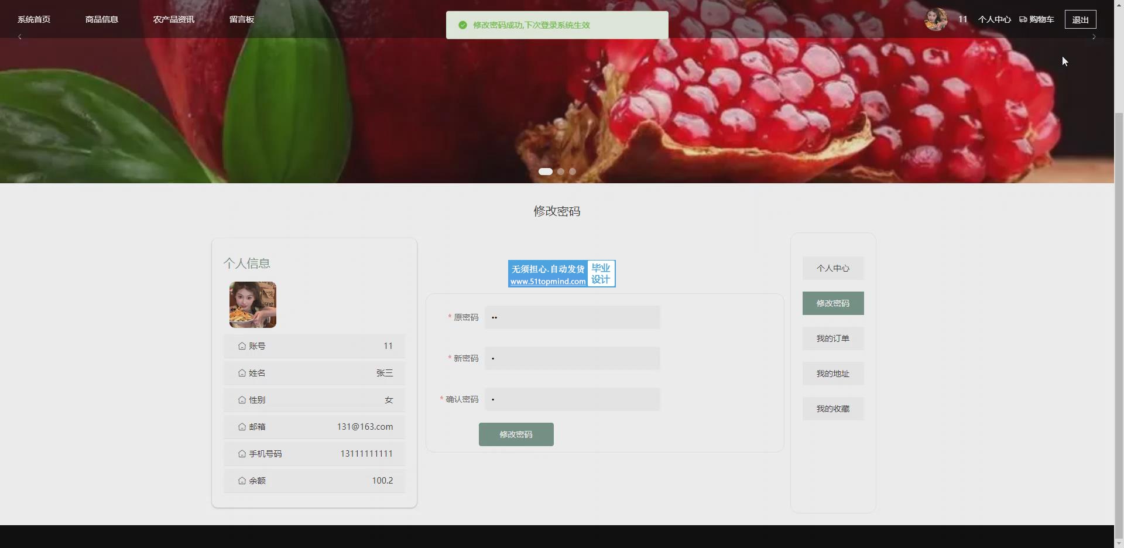Screen dimensions: 1124x548
Task: Click the balance value 100.2
Action: [x=382, y=481]
